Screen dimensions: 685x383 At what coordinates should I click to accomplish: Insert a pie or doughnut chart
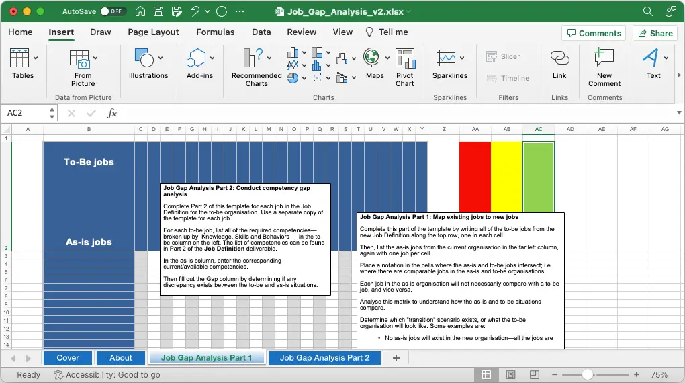tap(293, 78)
